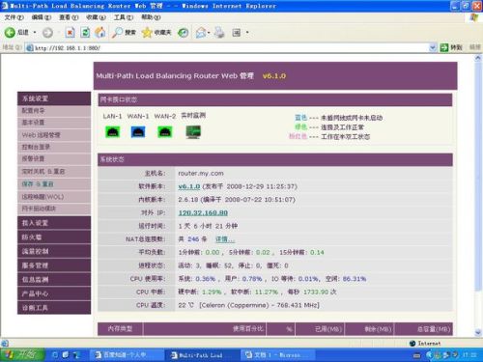
Task: Click the Mail envelope toolbar icon
Action: (201, 33)
